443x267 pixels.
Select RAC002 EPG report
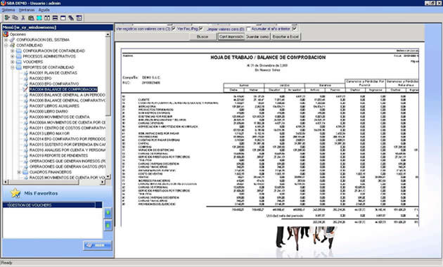click(40, 78)
